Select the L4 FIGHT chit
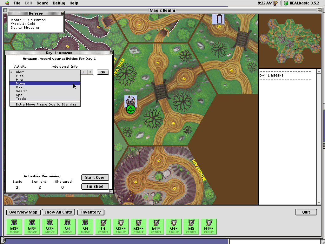The image size is (325, 244). 103,227
